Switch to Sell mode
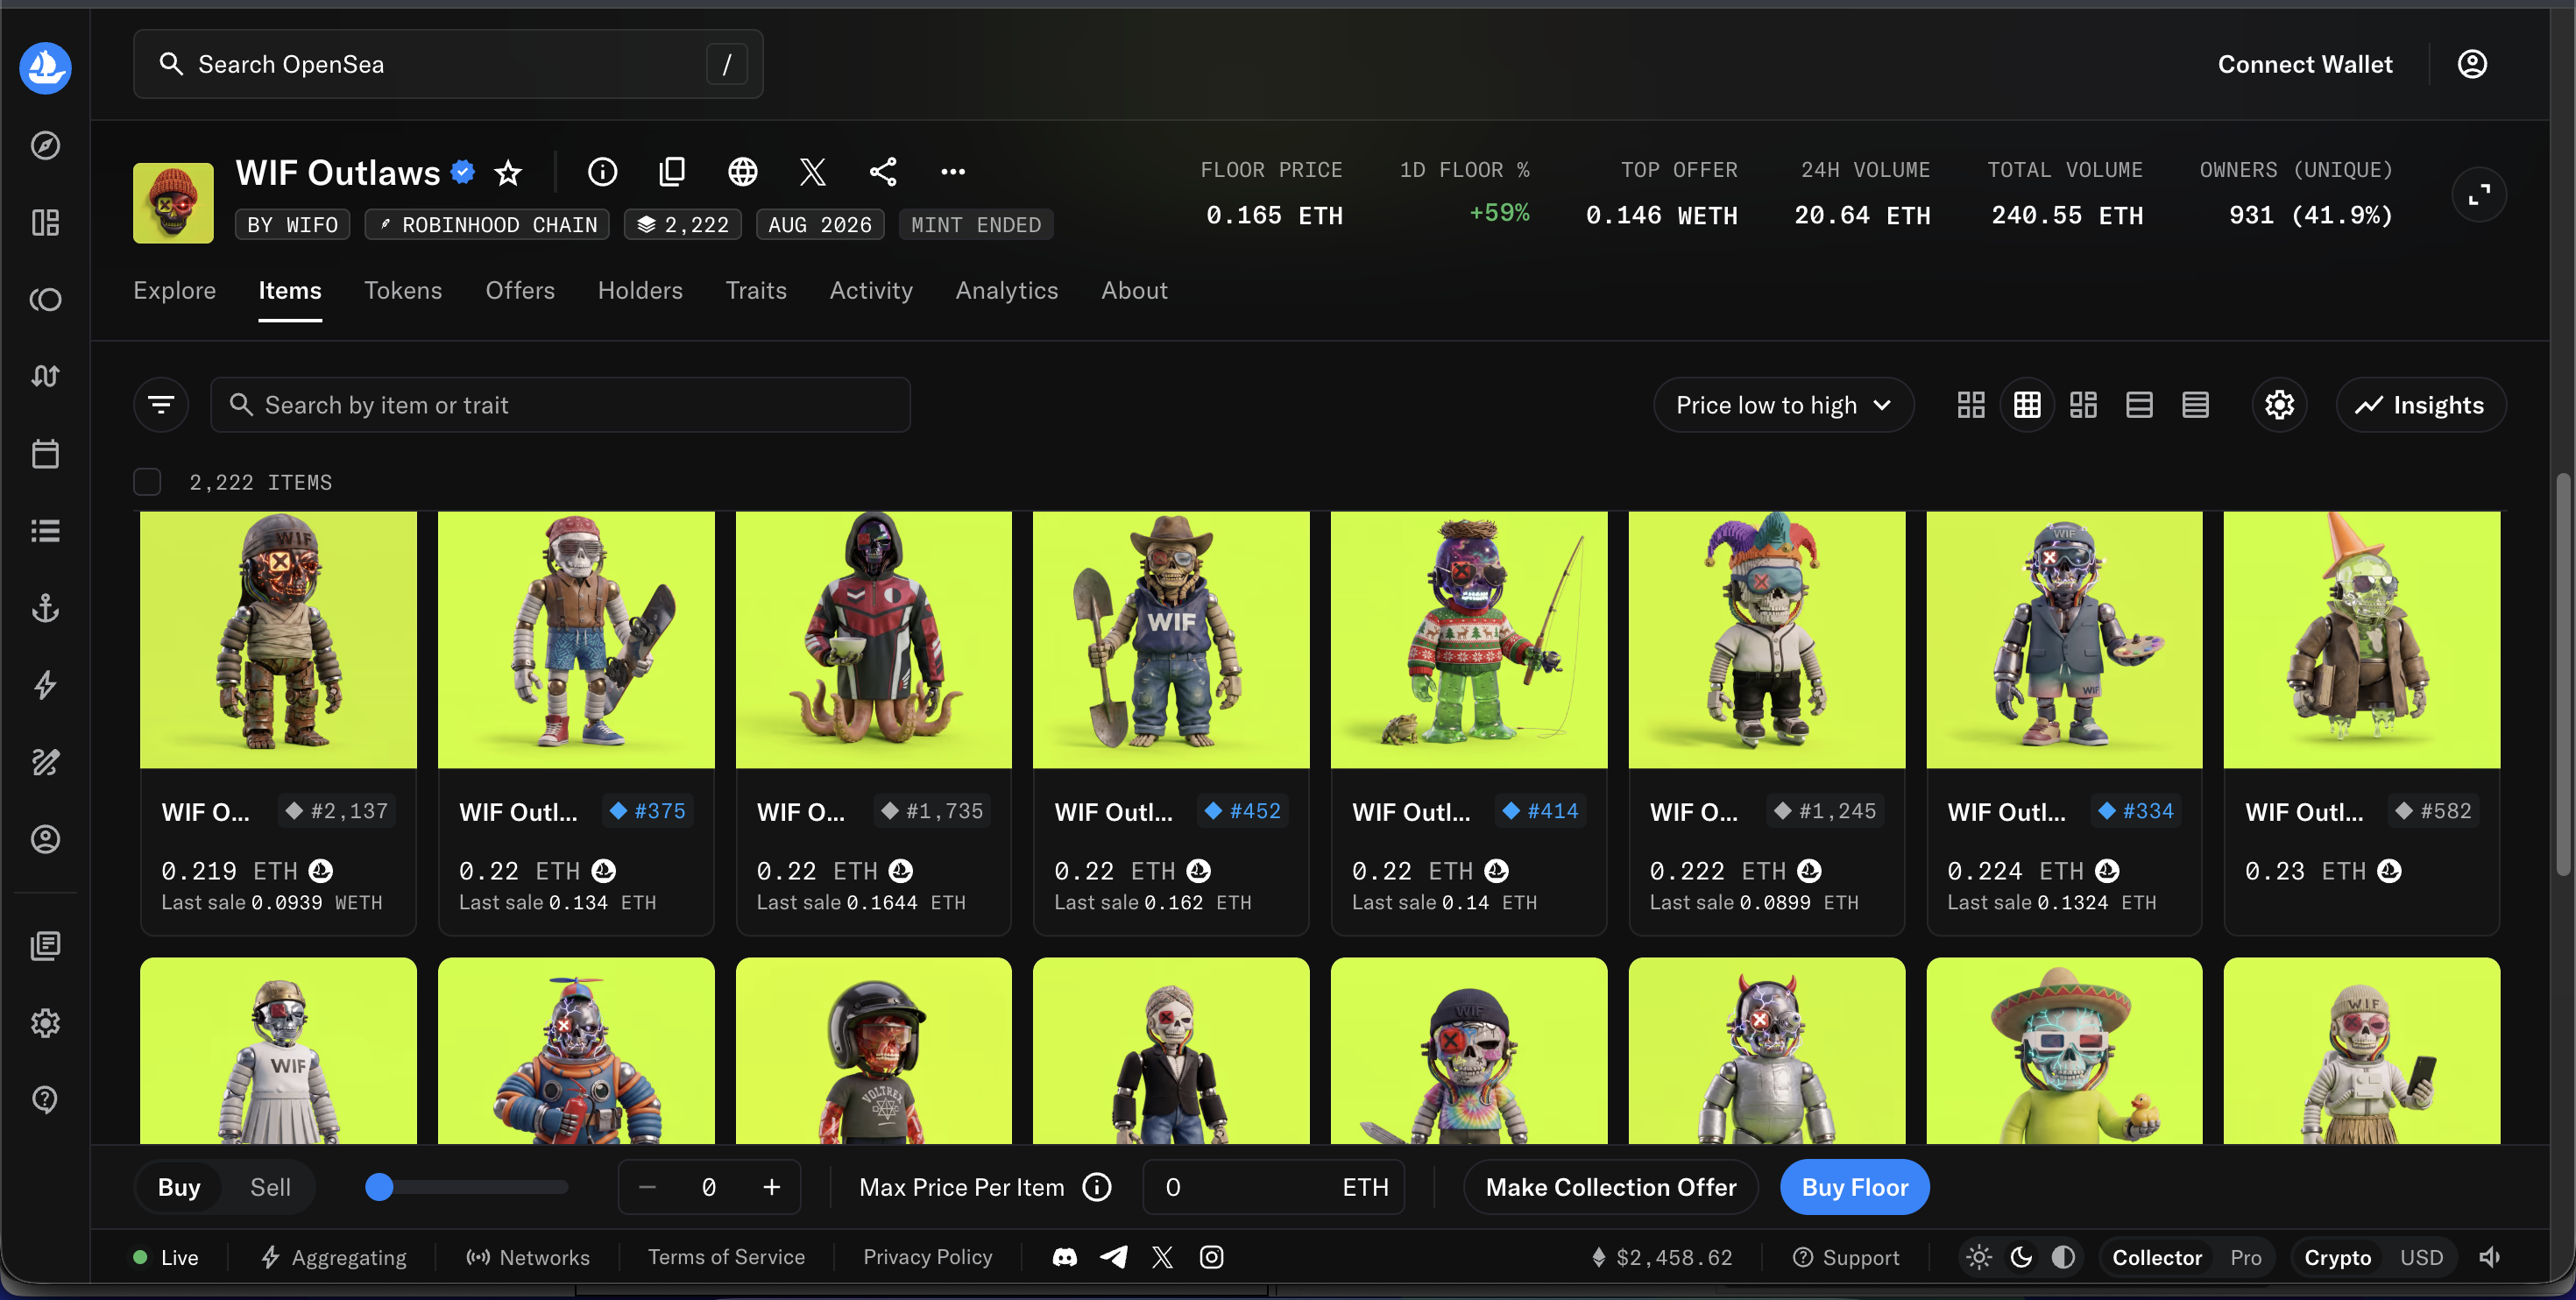2576x1300 pixels. tap(270, 1187)
